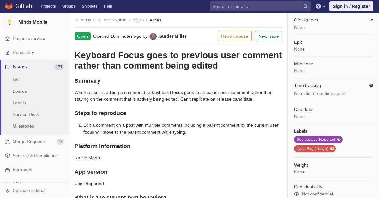
Task: Click the Not confidential eye icon
Action: point(297,194)
